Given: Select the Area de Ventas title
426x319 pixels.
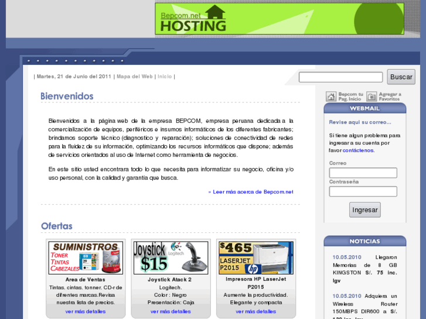Looking at the screenshot, I should 86,279.
